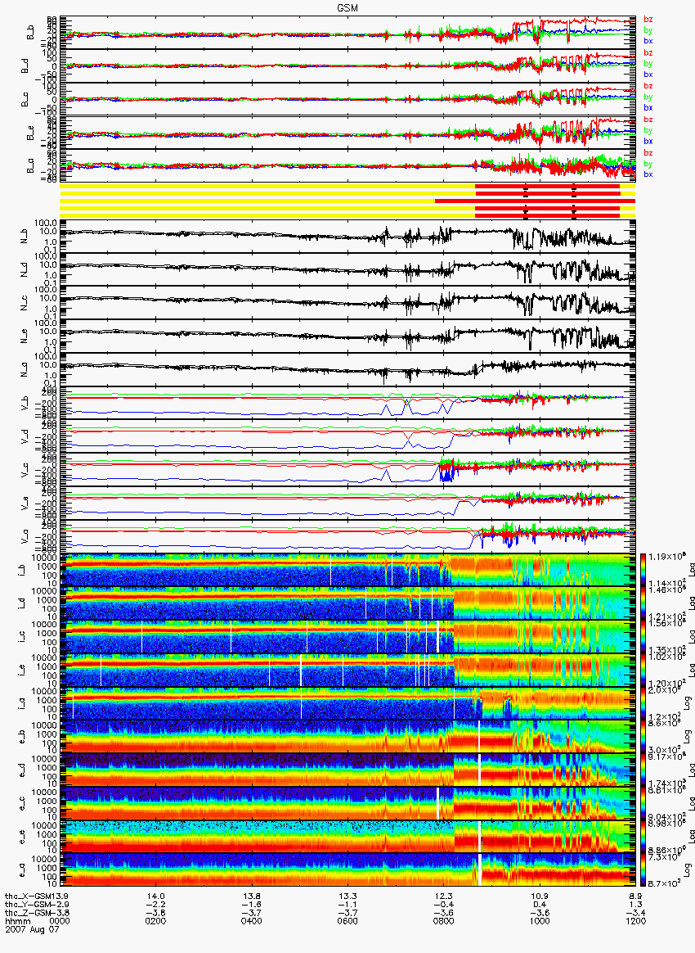The height and width of the screenshot is (953, 695).
Task: Click the 0800 time tick label
Action: click(x=444, y=921)
